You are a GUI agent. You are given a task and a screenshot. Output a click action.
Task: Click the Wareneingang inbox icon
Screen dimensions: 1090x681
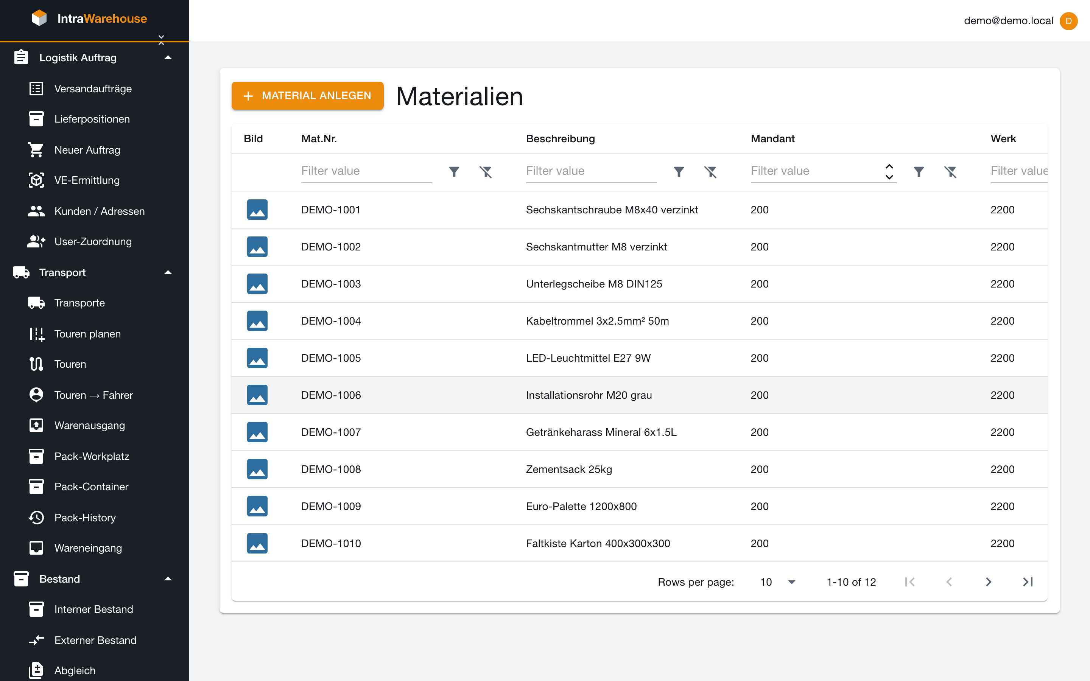36,548
